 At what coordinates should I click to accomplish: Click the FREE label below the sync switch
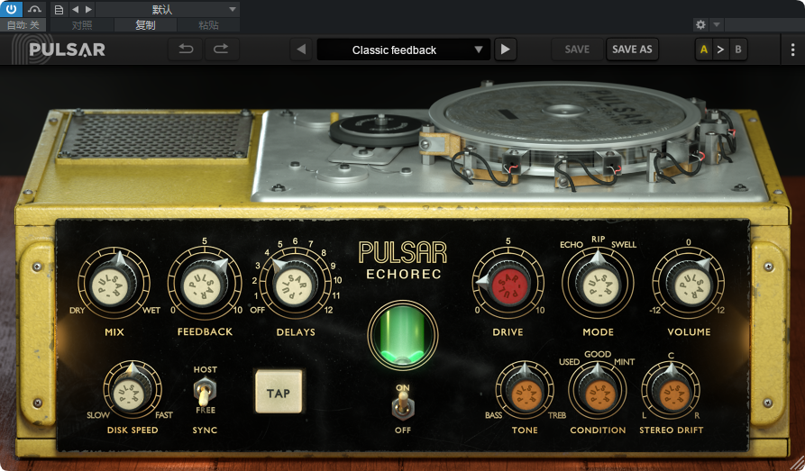pyautogui.click(x=206, y=410)
